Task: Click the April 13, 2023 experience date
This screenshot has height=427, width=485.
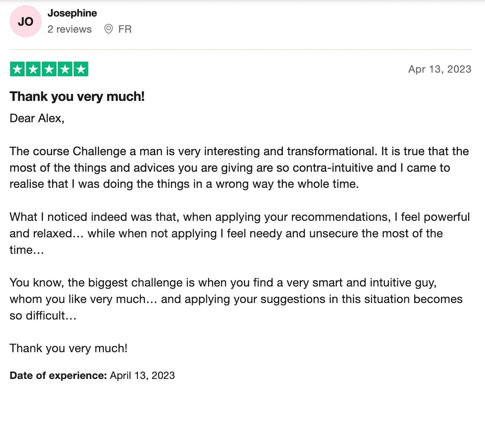Action: click(142, 375)
